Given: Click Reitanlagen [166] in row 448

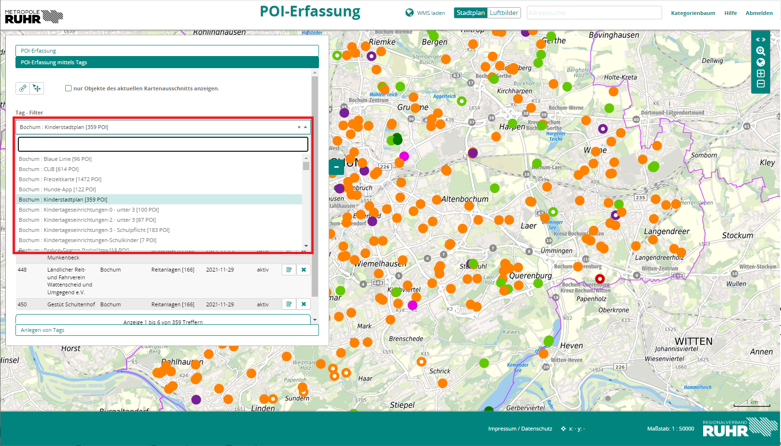Looking at the screenshot, I should point(173,270).
